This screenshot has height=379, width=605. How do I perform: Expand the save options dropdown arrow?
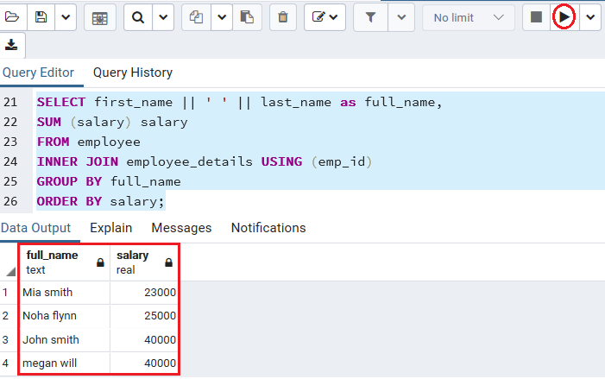(x=66, y=17)
